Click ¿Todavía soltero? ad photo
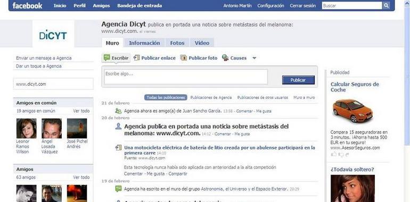Viewport: 410px width, 202px height. click(x=352, y=188)
